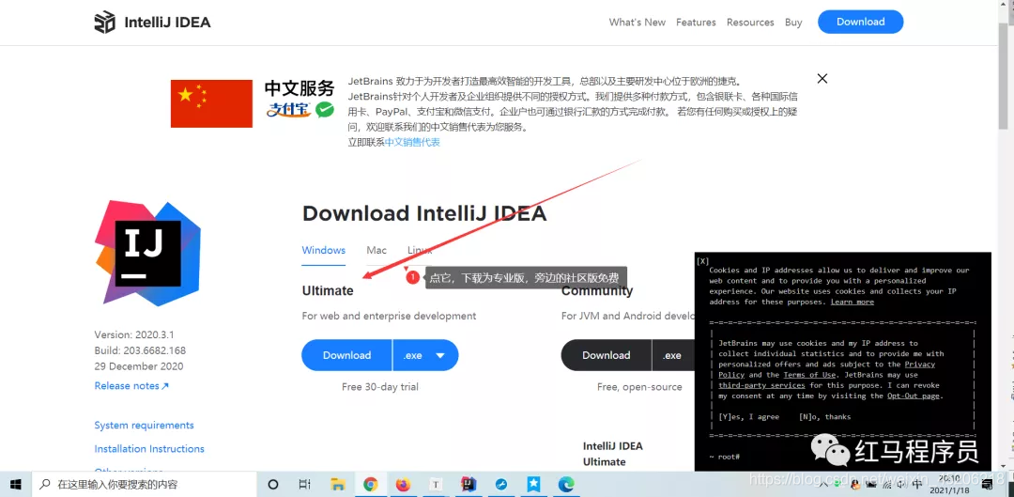
Task: Open Windows Start menu
Action: pos(16,484)
